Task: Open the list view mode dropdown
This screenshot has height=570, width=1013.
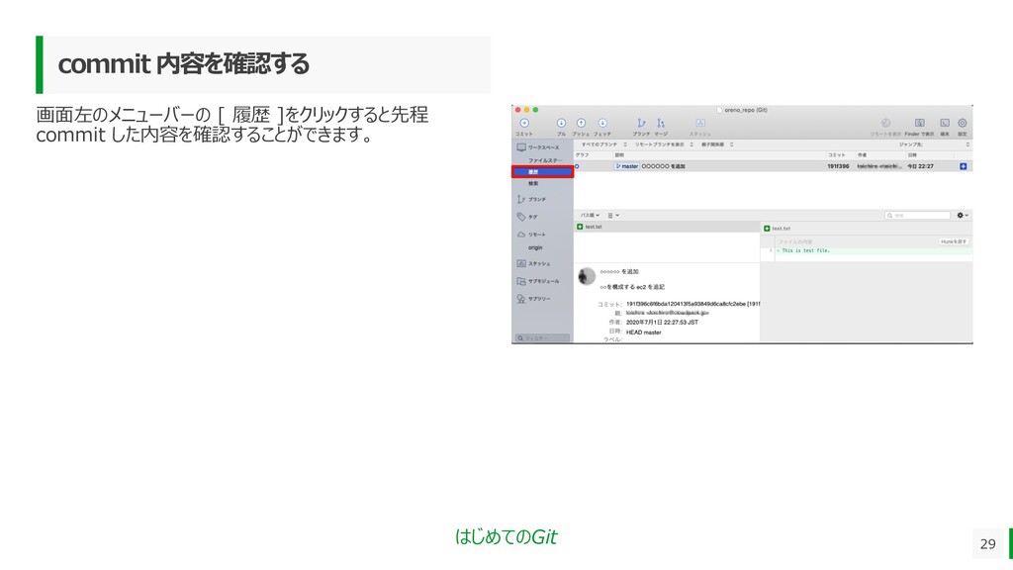Action: (x=613, y=215)
